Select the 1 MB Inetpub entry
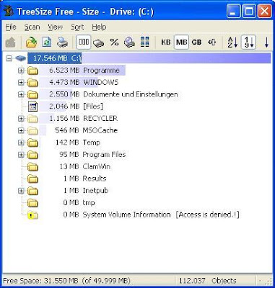This screenshot has height=288, width=275. pyautogui.click(x=86, y=191)
